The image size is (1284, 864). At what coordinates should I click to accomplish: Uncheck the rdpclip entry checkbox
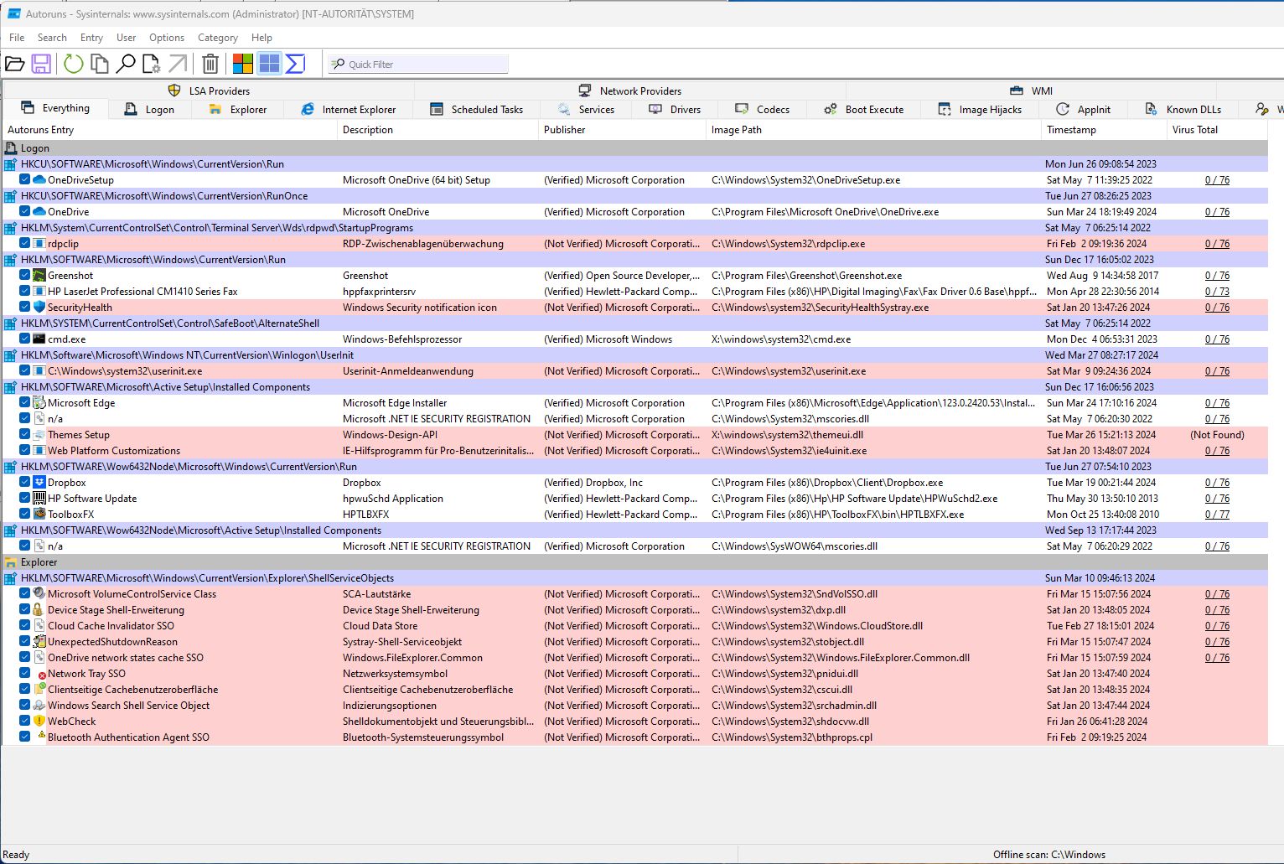[x=25, y=244]
